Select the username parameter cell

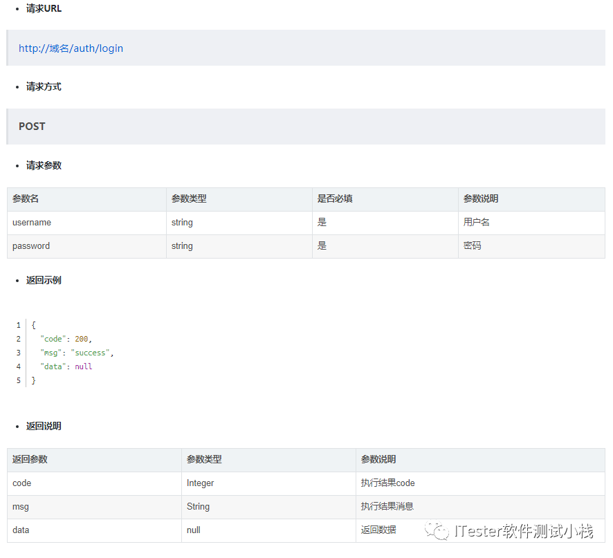32,223
